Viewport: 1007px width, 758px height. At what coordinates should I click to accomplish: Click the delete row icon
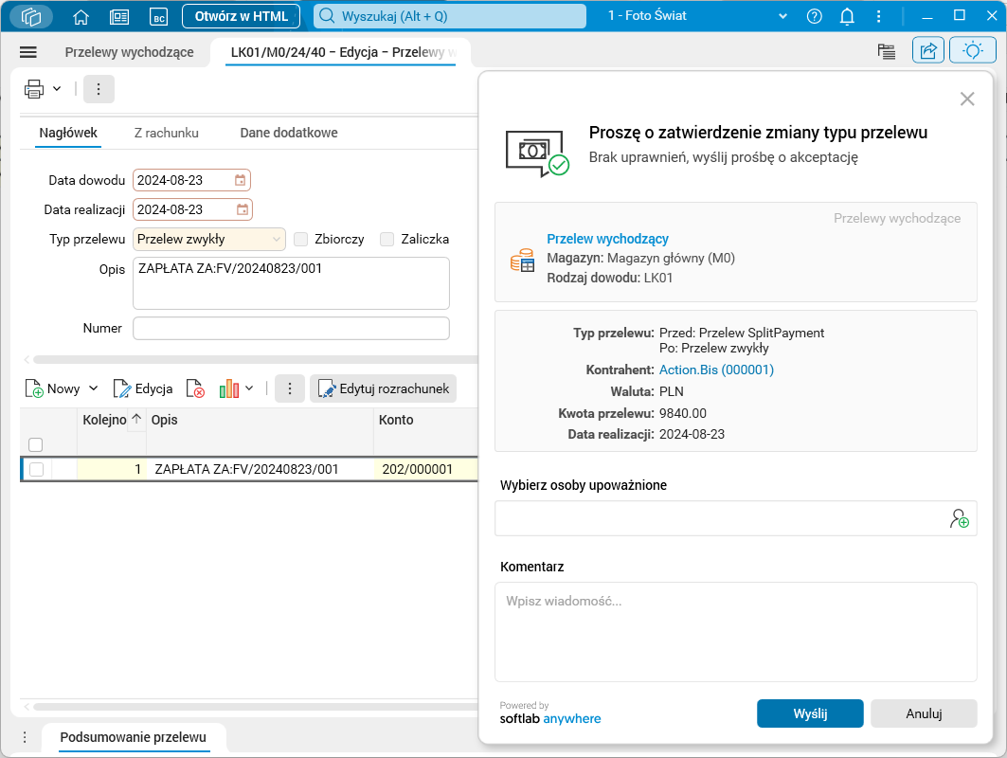click(195, 388)
